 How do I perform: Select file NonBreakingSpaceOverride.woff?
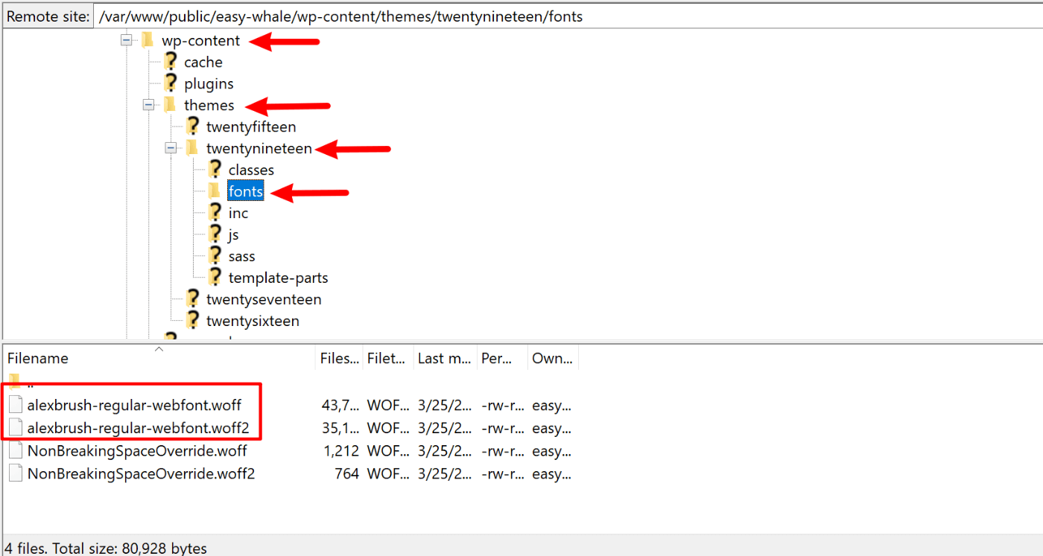(137, 451)
